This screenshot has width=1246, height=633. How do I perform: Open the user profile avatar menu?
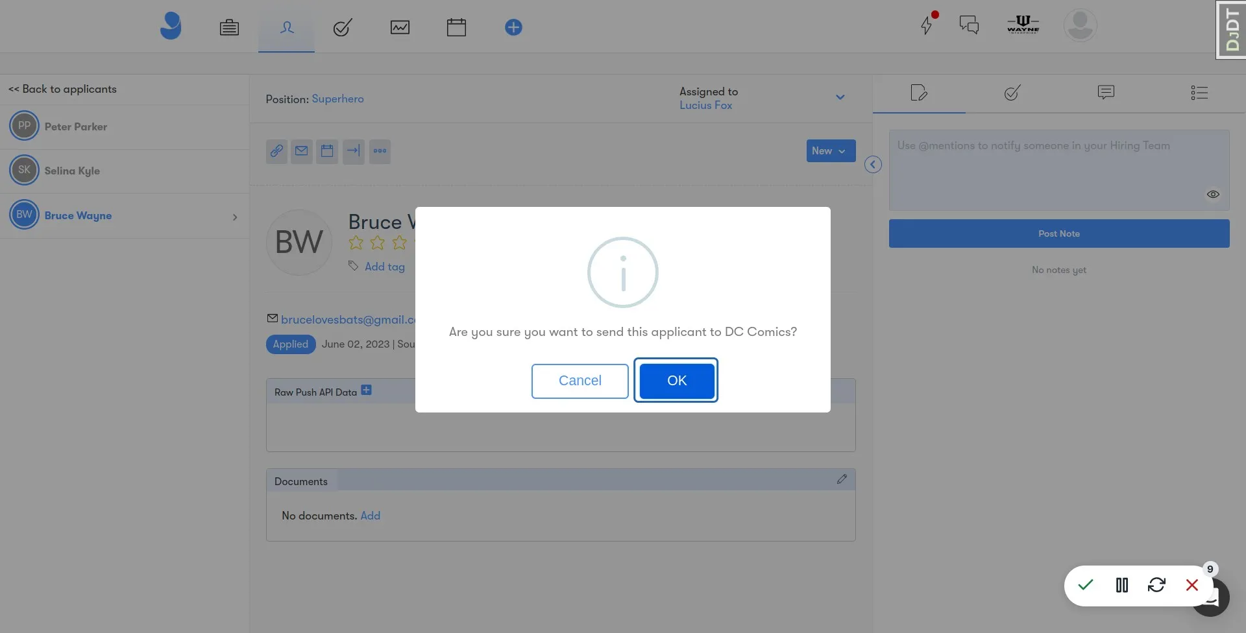click(x=1080, y=25)
